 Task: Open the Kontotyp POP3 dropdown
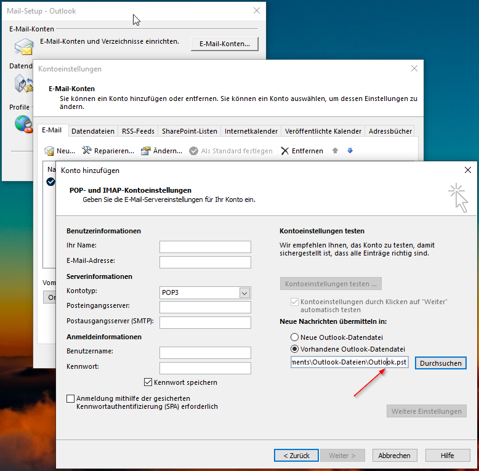[x=244, y=293]
